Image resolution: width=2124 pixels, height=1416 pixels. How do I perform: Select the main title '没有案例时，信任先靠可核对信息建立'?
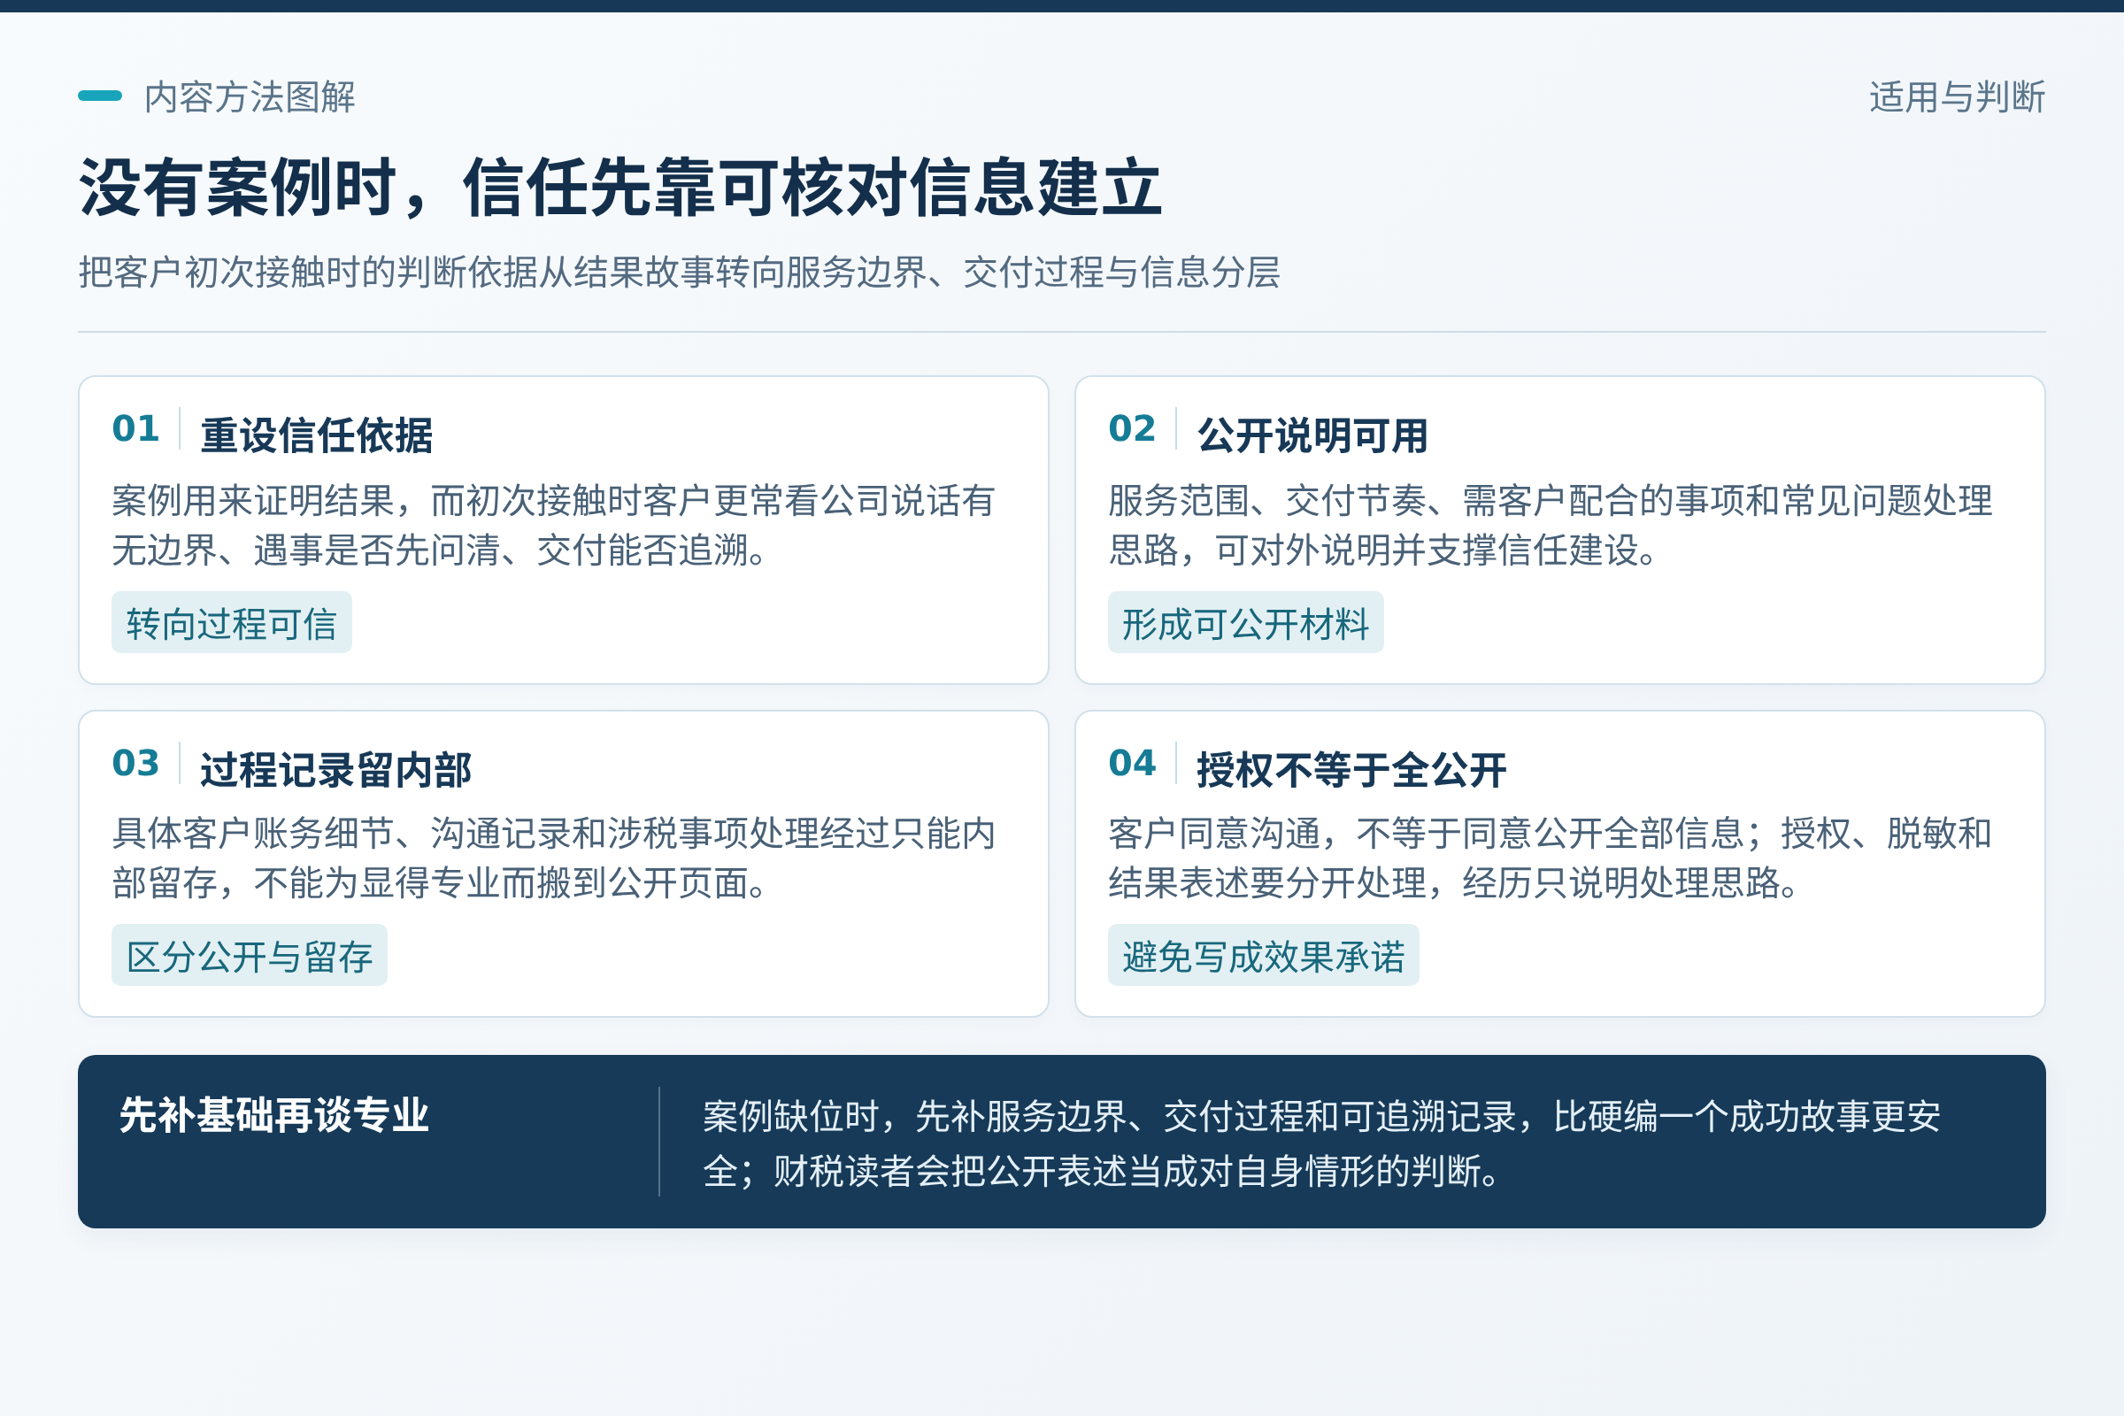click(x=620, y=188)
